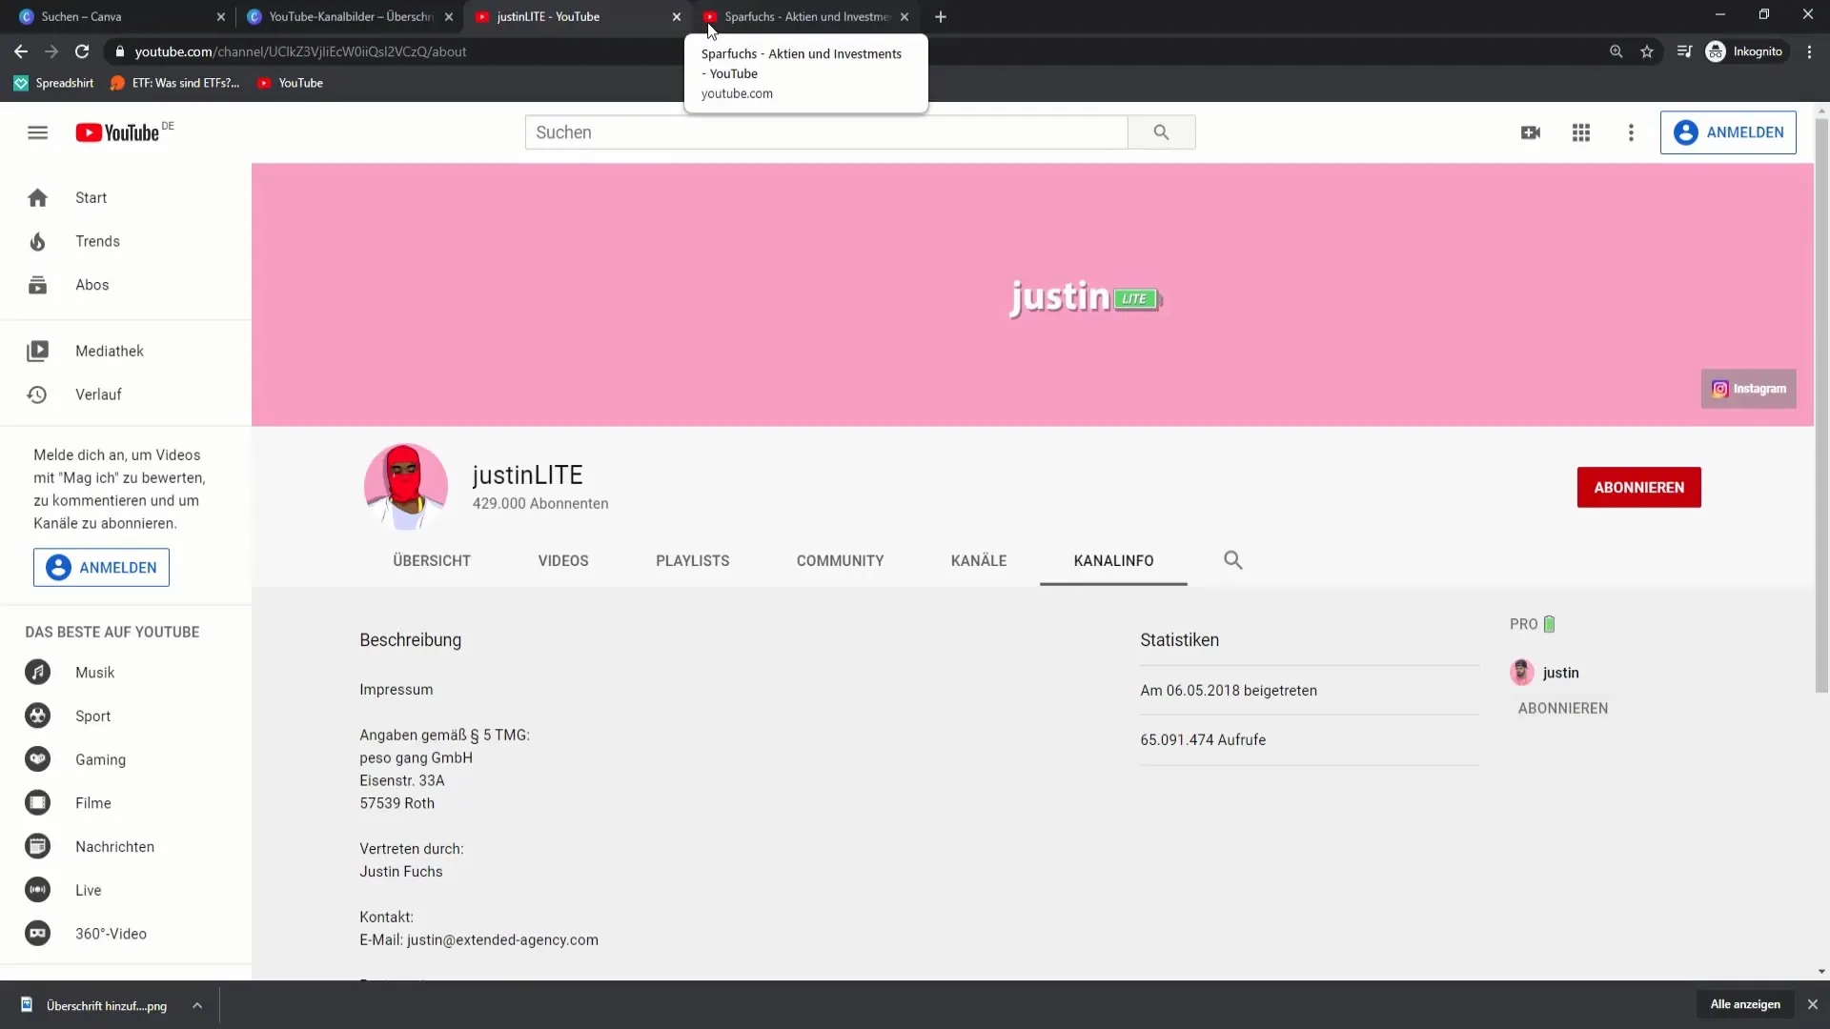The width and height of the screenshot is (1830, 1029).
Task: Open the YouTube hamburger guide menu
Action: click(37, 132)
